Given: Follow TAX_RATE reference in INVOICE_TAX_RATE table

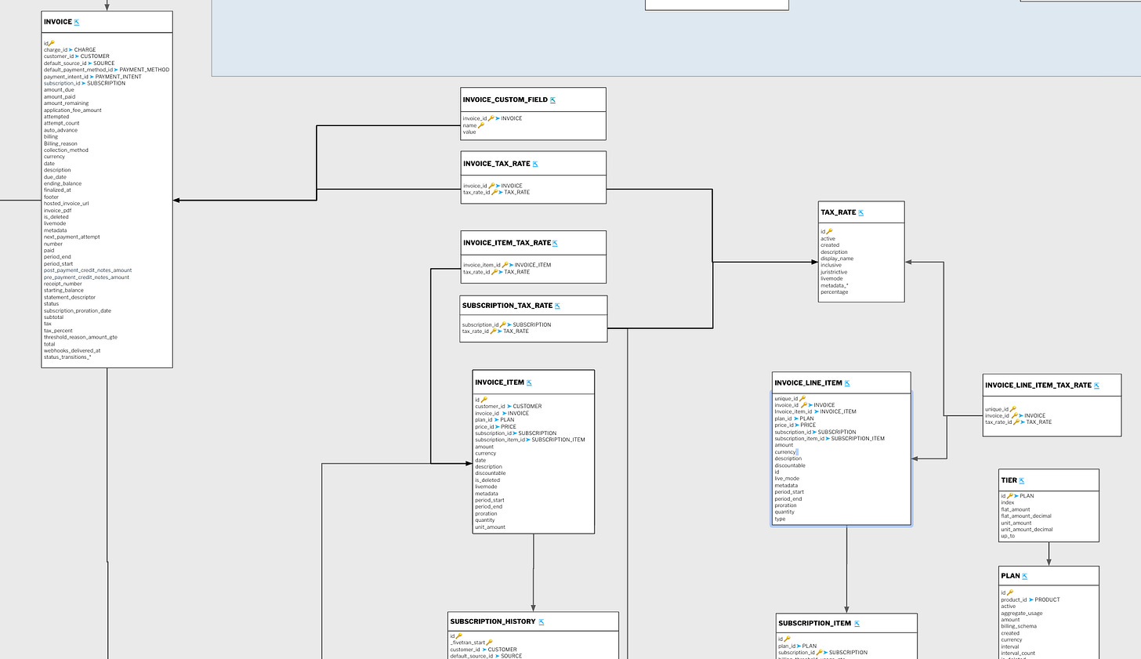Looking at the screenshot, I should (517, 192).
